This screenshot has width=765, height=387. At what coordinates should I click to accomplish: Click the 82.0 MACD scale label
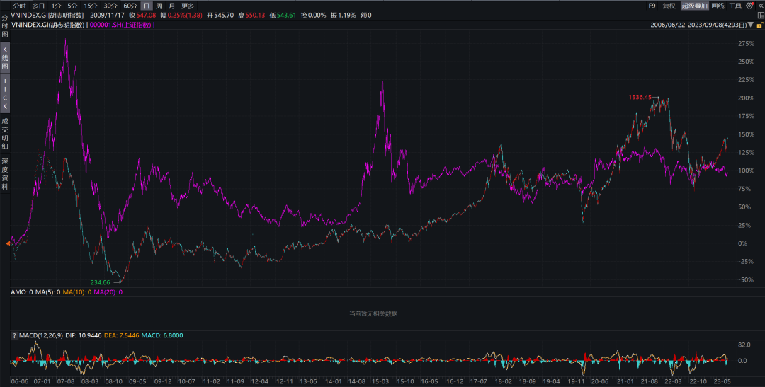click(x=744, y=345)
